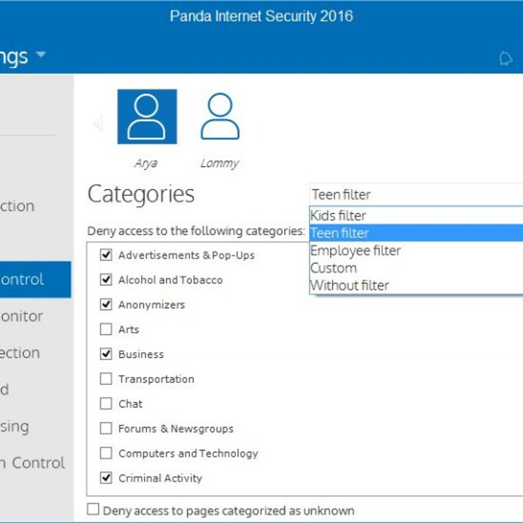
Task: Click the 'Deny access to the following categories' label
Action: (196, 231)
